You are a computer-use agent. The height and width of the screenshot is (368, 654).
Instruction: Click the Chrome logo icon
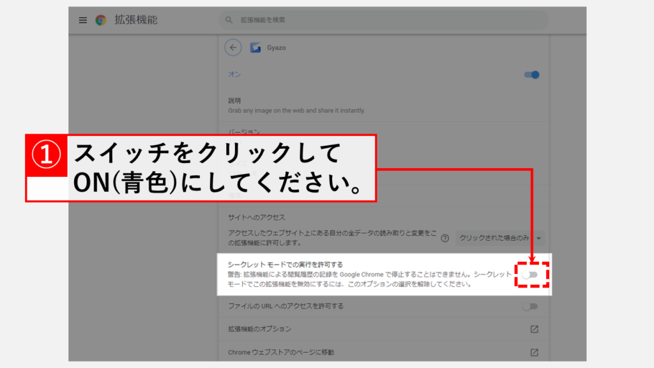click(101, 20)
